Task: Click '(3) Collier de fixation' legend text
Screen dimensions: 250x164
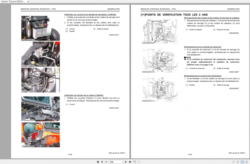Action: [101, 29]
